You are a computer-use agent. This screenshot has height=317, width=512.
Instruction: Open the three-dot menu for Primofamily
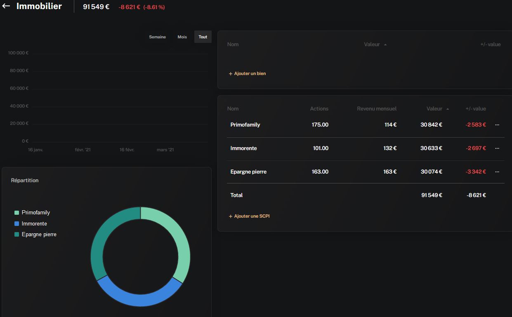point(497,125)
